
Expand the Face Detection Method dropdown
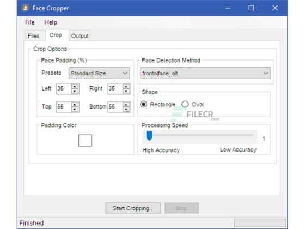pyautogui.click(x=205, y=73)
